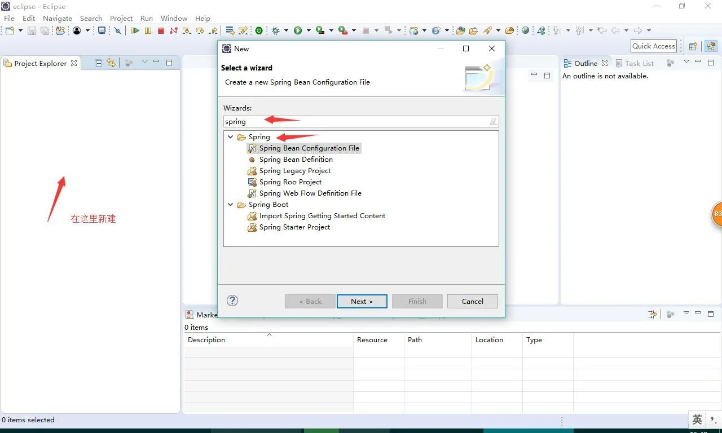Open the Window menu
Viewport: 722px width, 433px height.
coord(174,18)
